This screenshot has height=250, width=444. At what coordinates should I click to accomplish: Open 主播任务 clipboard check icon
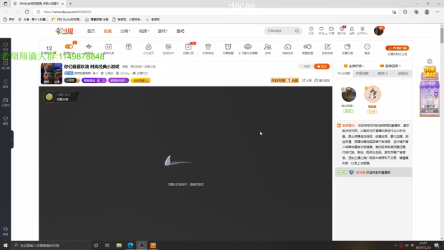point(188,47)
